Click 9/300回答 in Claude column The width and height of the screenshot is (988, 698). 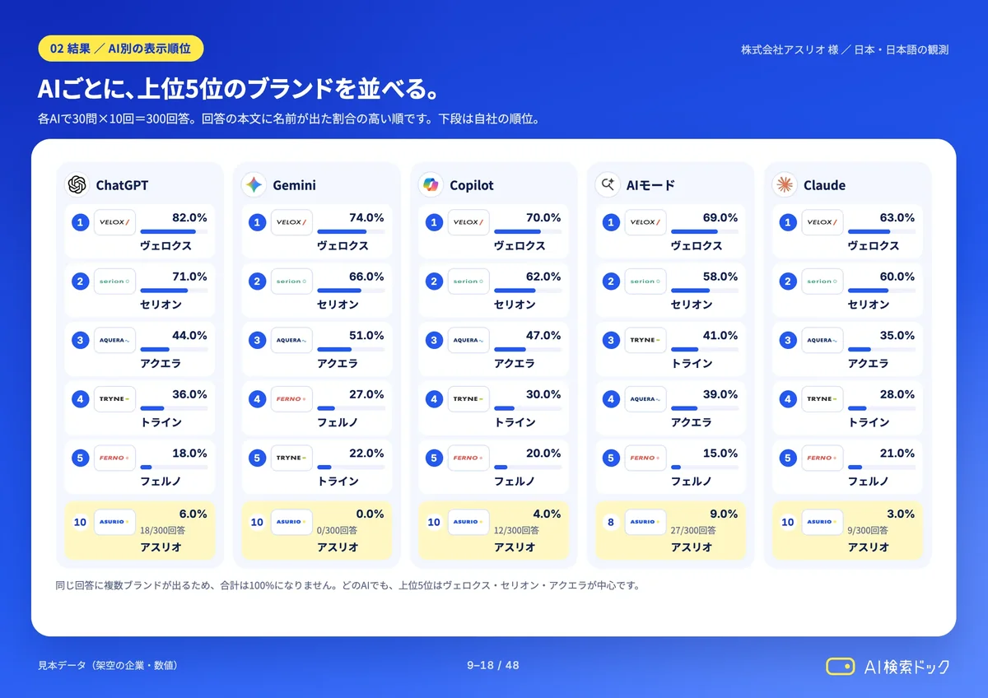(866, 531)
